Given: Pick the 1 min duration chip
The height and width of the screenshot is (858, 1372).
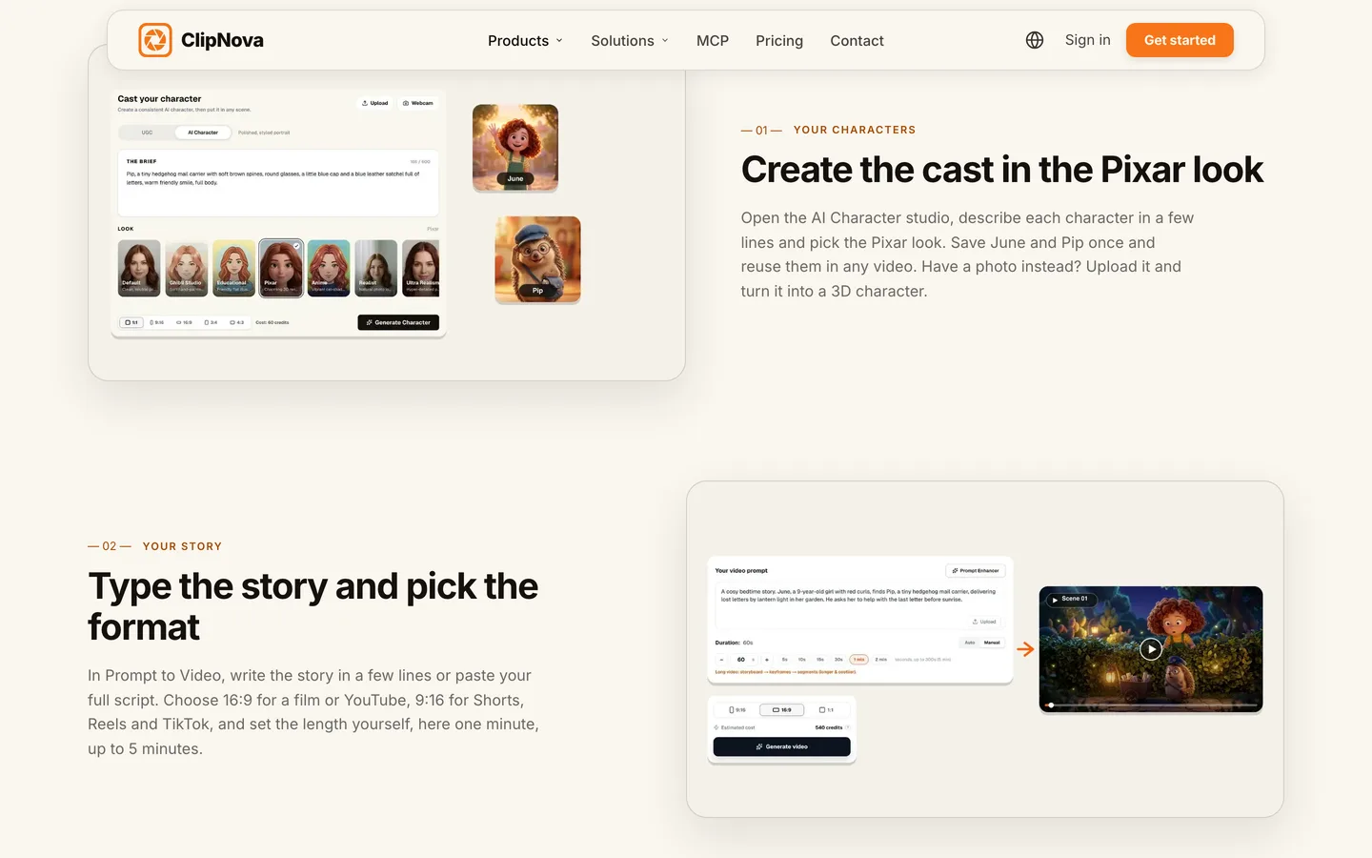Looking at the screenshot, I should (x=858, y=660).
